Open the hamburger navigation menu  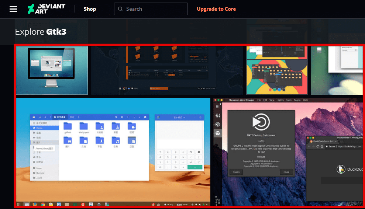13,9
